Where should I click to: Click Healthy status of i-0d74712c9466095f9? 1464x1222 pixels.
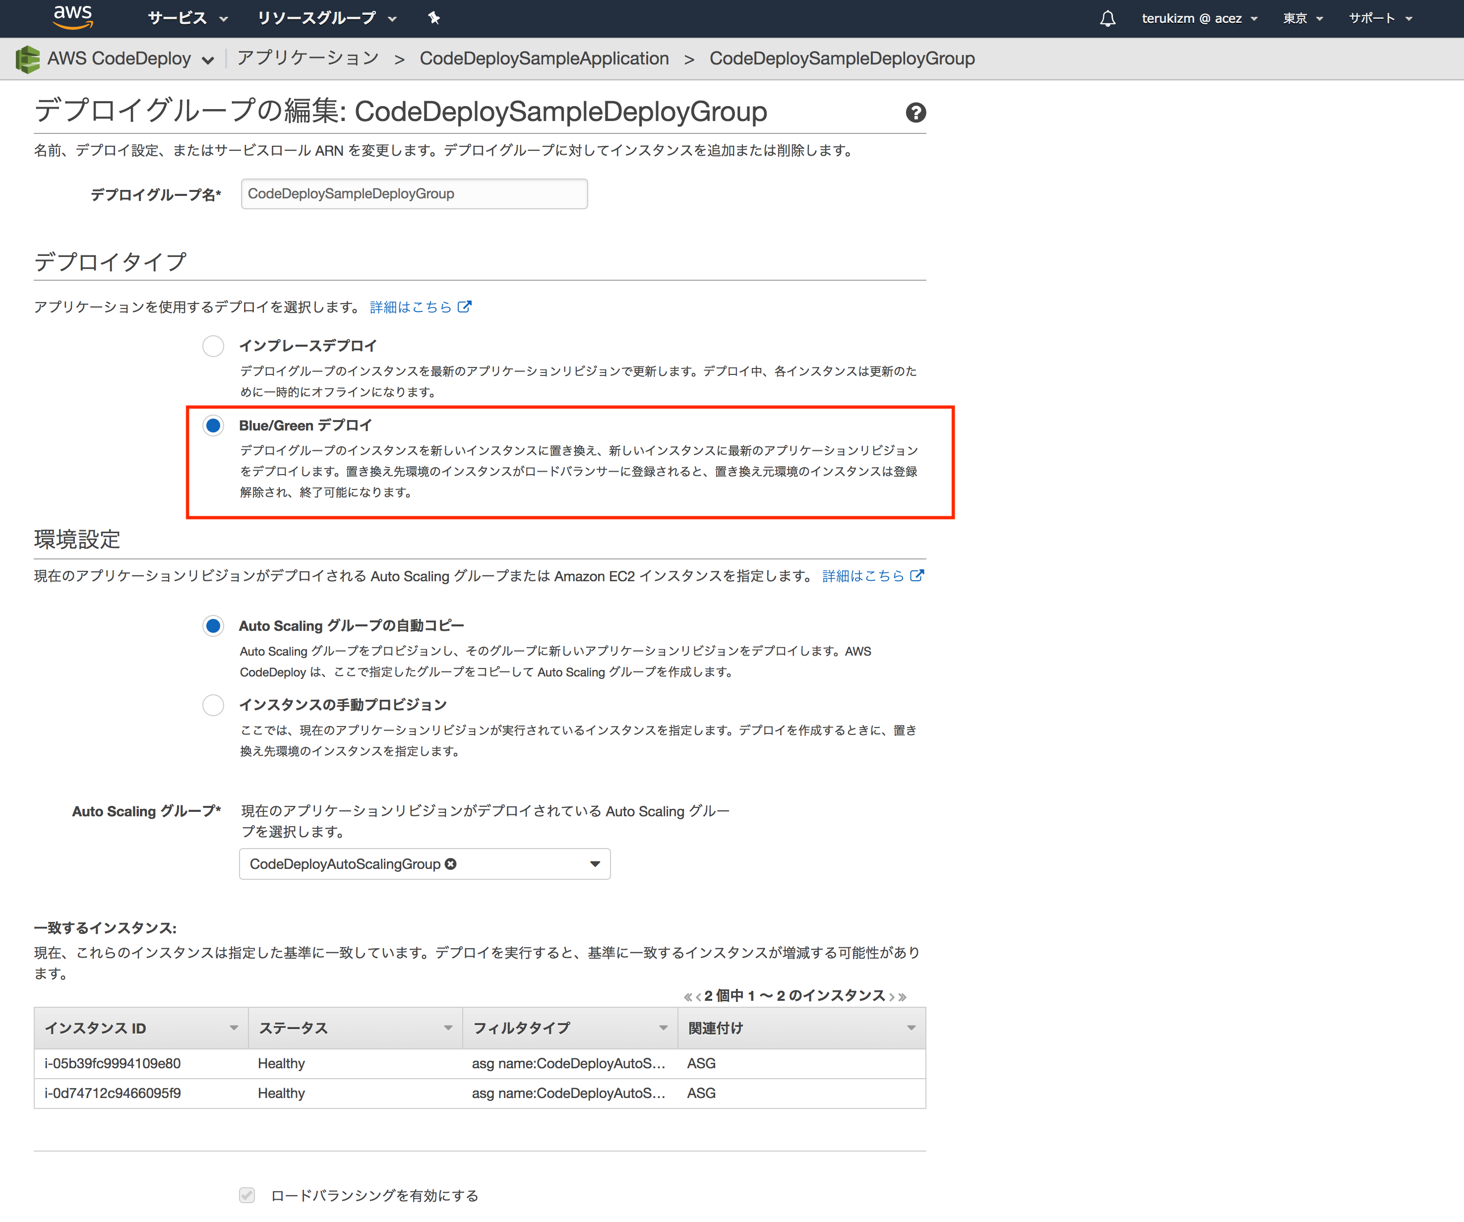[x=282, y=1094]
